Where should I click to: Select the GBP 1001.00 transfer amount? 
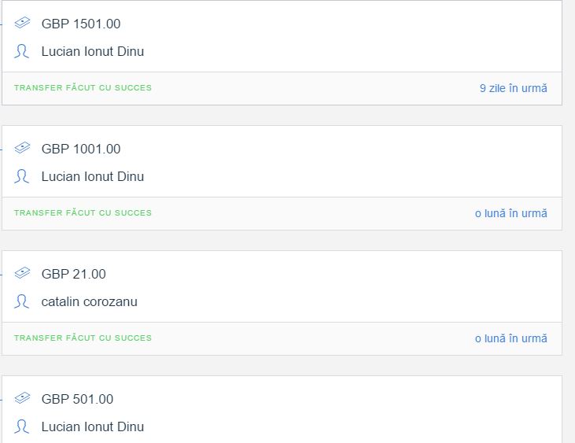coord(81,149)
